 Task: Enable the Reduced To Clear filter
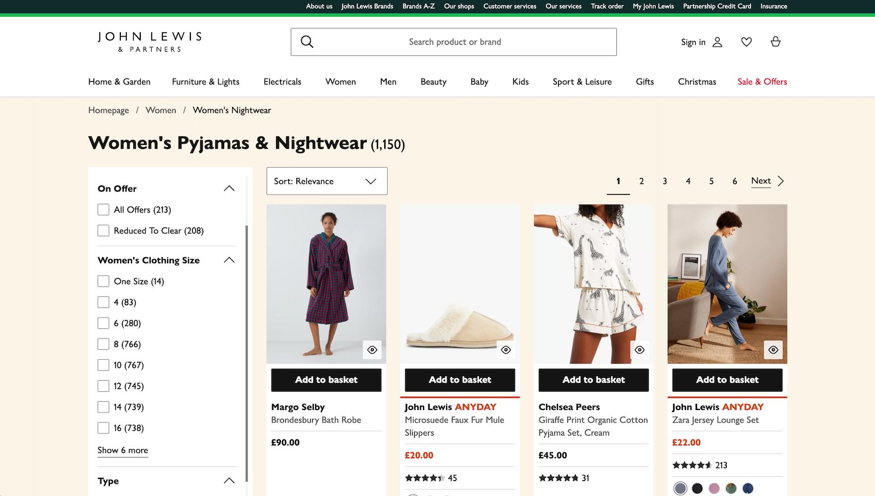click(103, 231)
